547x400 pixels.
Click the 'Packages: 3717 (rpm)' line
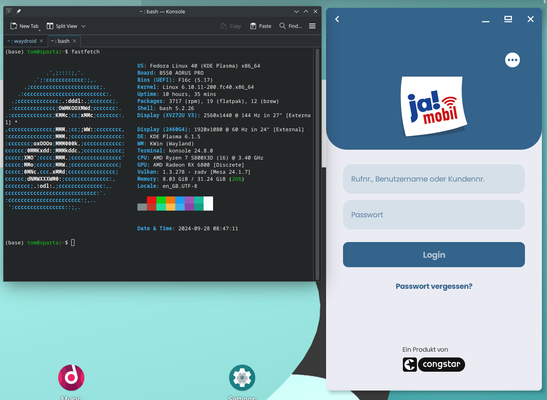pyautogui.click(x=208, y=101)
